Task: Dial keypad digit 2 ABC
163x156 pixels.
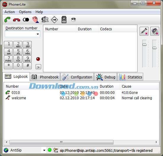Action: (x=18, y=44)
